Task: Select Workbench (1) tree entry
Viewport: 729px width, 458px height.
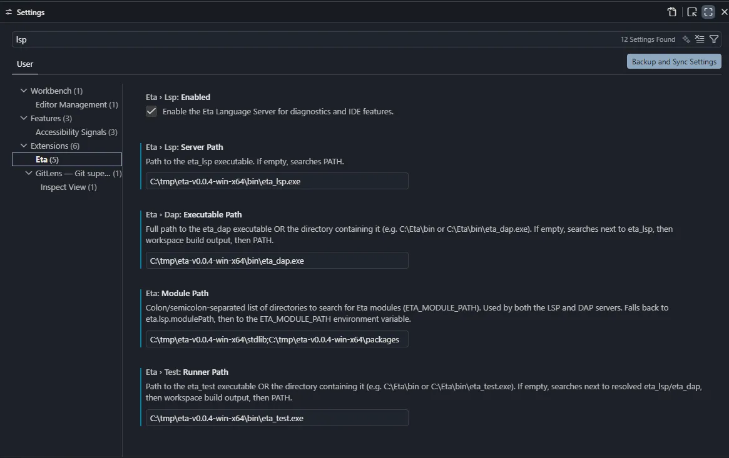Action: [56, 91]
